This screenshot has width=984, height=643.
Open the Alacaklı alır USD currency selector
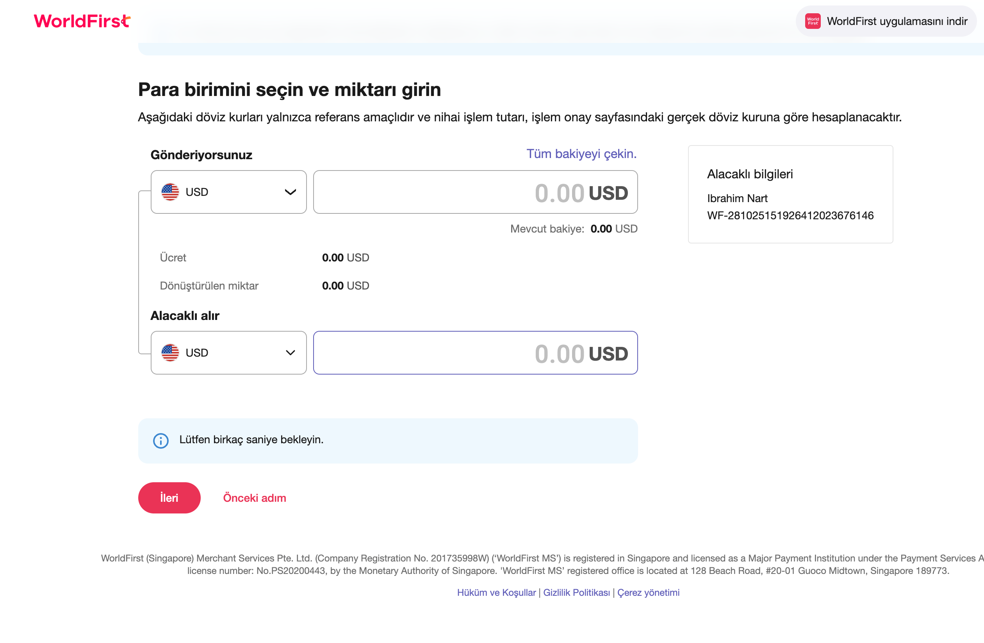[228, 353]
